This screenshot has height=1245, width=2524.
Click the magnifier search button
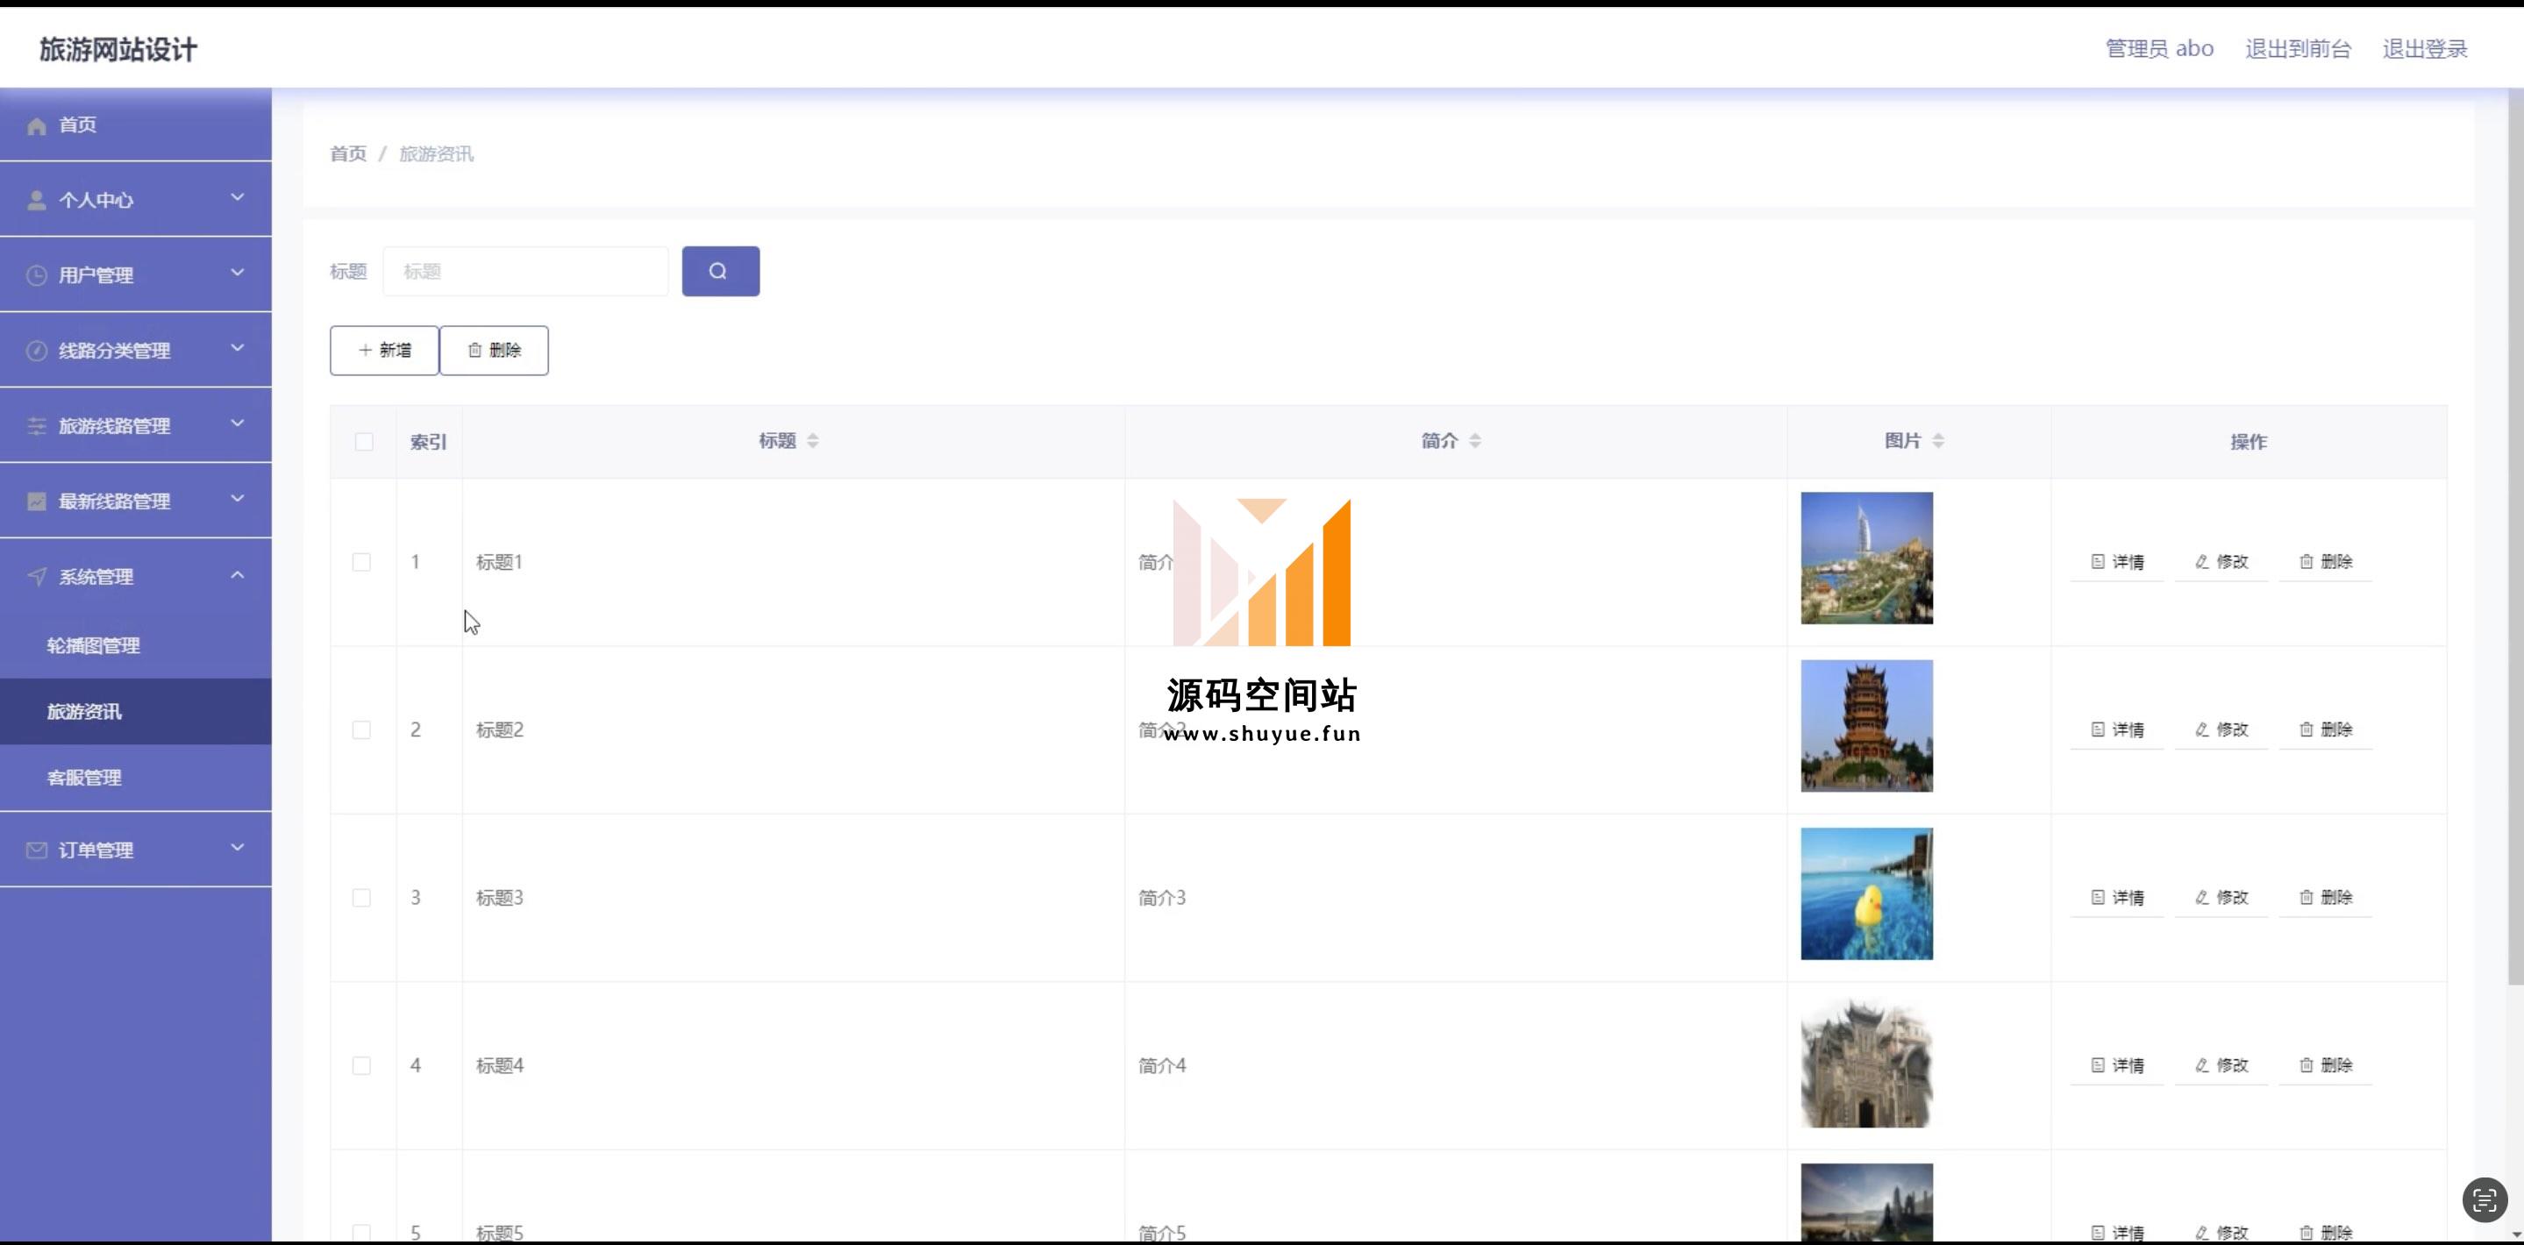[720, 271]
